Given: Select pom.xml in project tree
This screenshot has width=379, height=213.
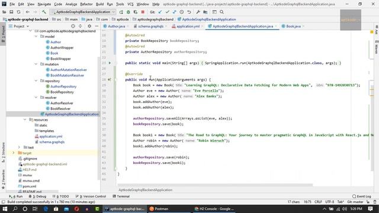Looking at the screenshot, I should (x=29, y=186).
